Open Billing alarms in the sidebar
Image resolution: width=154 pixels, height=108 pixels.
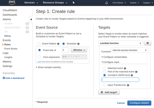[x=7, y=36]
